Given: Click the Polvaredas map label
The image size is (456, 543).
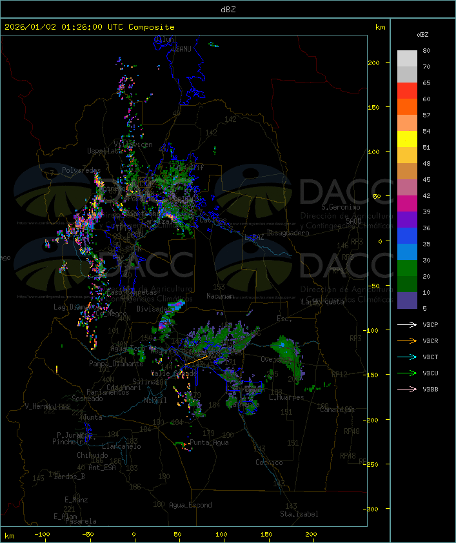Looking at the screenshot, I should click(x=81, y=170).
